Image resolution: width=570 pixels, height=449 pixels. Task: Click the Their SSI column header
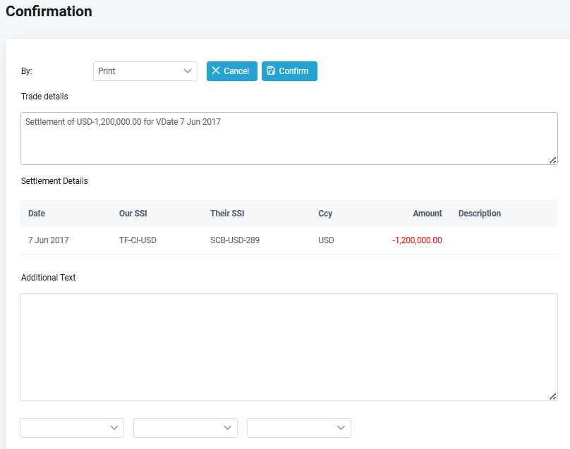pyautogui.click(x=227, y=214)
